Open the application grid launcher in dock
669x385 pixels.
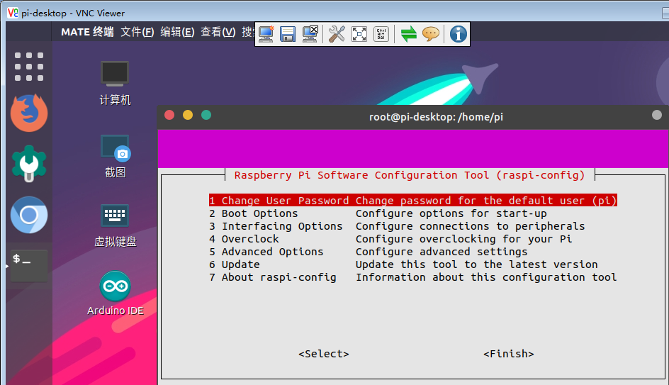click(x=29, y=67)
